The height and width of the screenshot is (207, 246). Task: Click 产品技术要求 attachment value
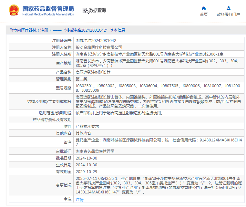coord(87,126)
